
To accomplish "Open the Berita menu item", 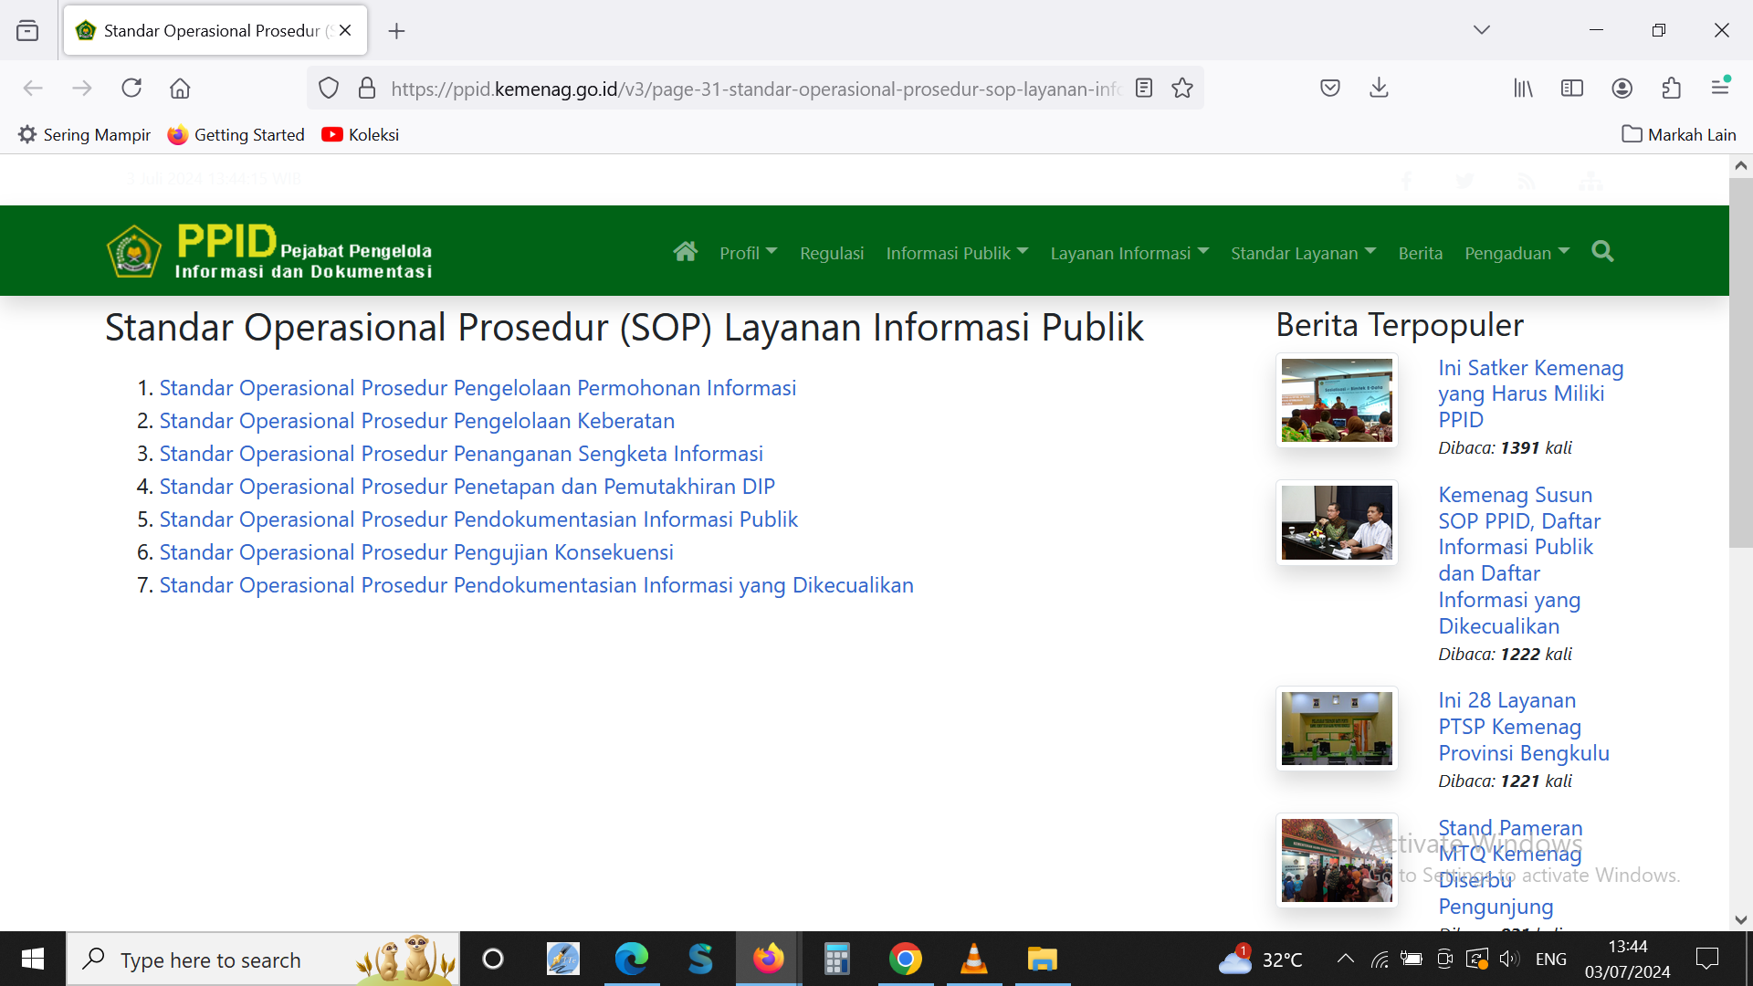I will pos(1420,253).
